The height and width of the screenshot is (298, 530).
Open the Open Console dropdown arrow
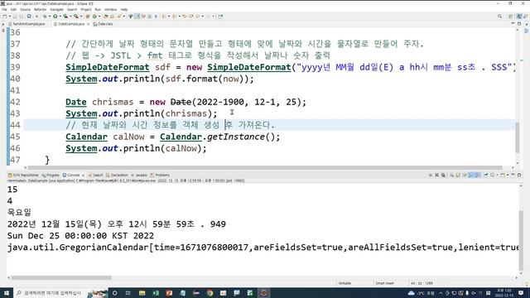coord(508,175)
